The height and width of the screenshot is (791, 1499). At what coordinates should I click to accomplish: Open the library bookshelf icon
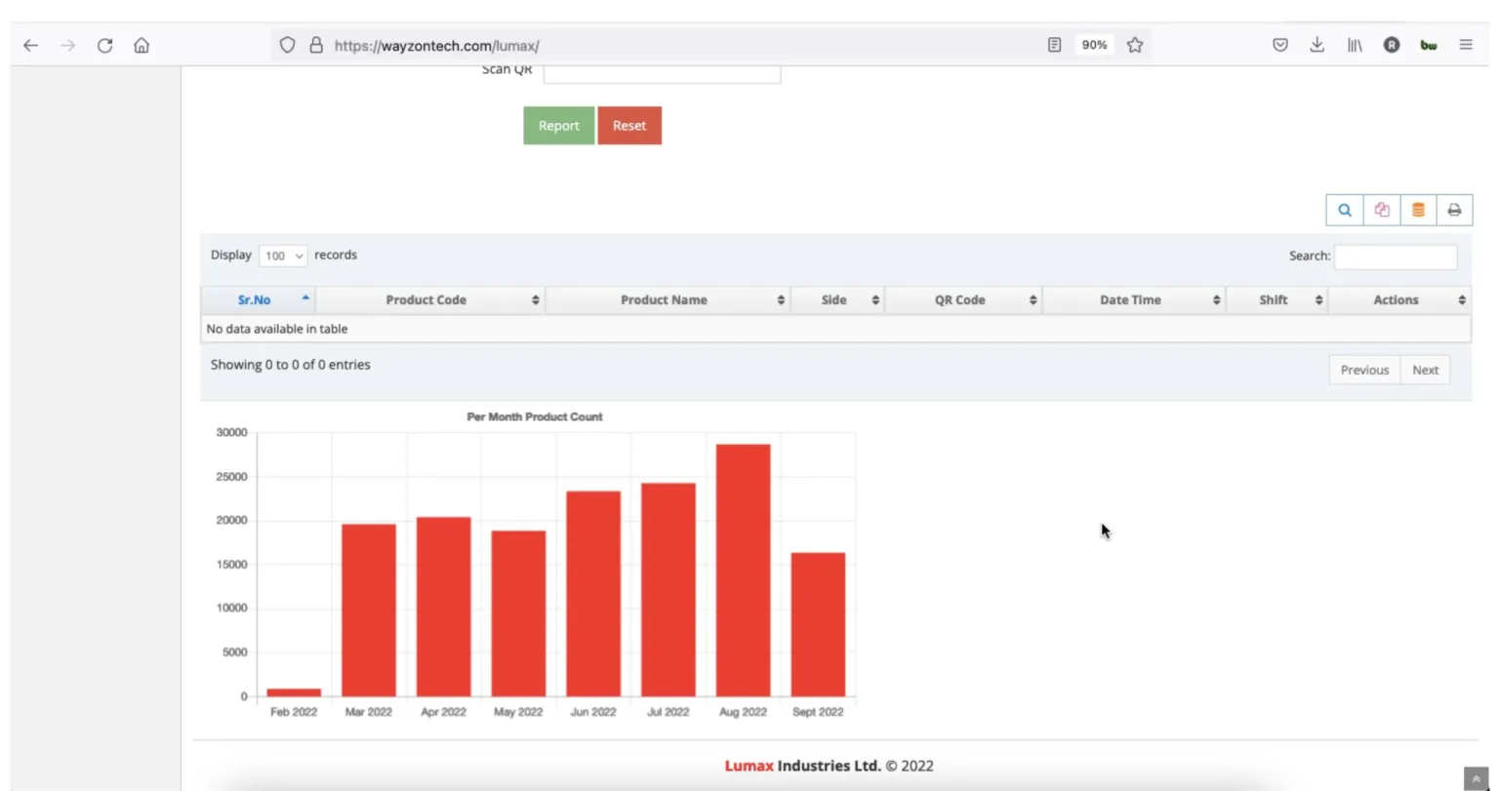tap(1355, 45)
